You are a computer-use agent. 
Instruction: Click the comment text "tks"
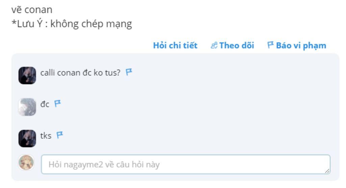pyautogui.click(x=46, y=136)
